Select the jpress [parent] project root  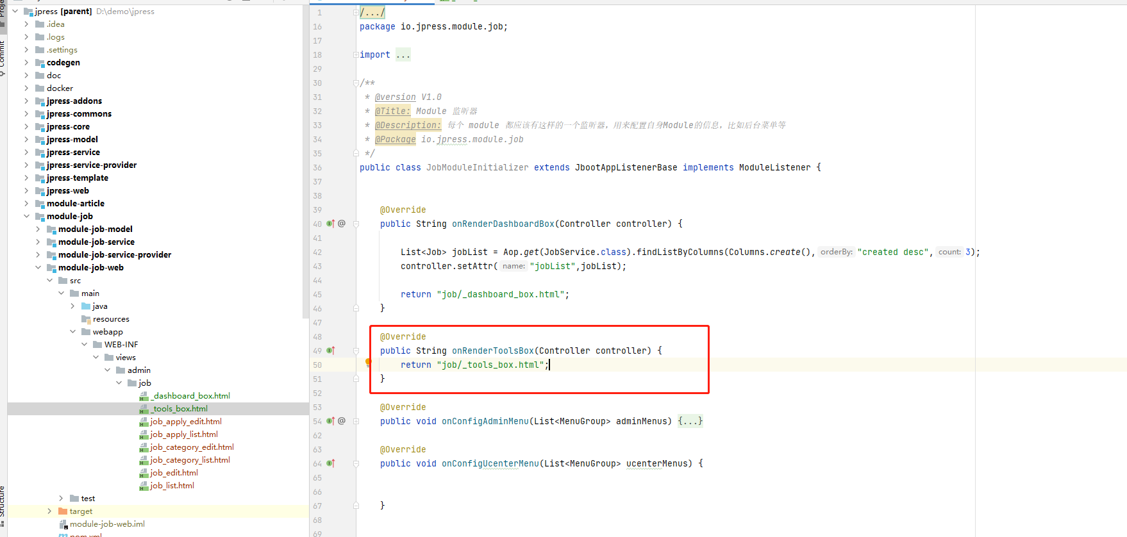coord(63,12)
